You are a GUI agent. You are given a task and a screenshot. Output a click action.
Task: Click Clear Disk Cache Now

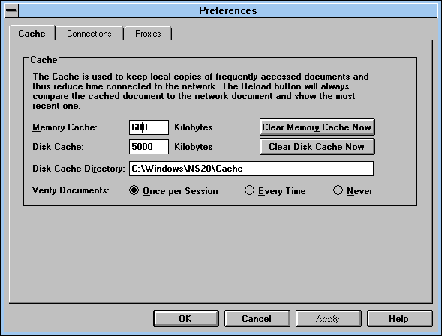317,147
